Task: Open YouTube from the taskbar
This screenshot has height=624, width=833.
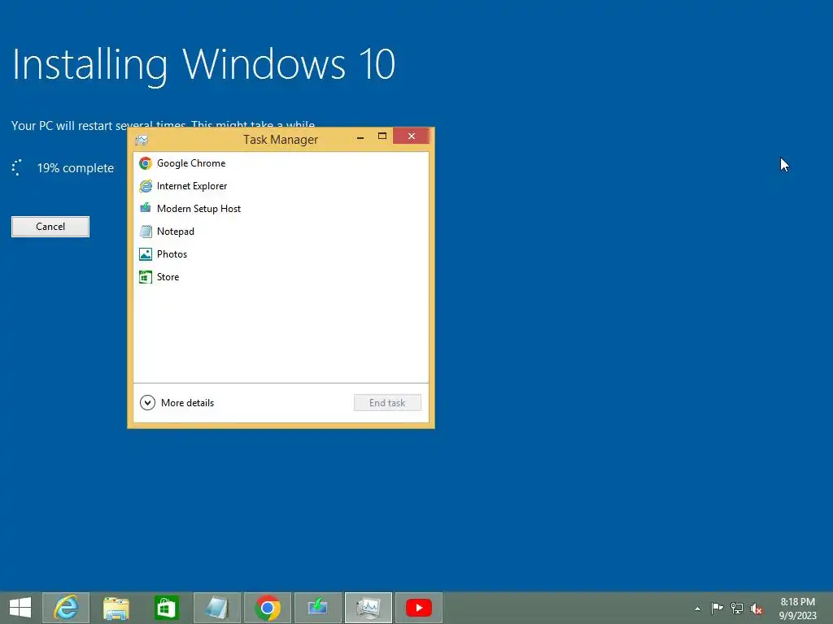Action: (x=419, y=608)
